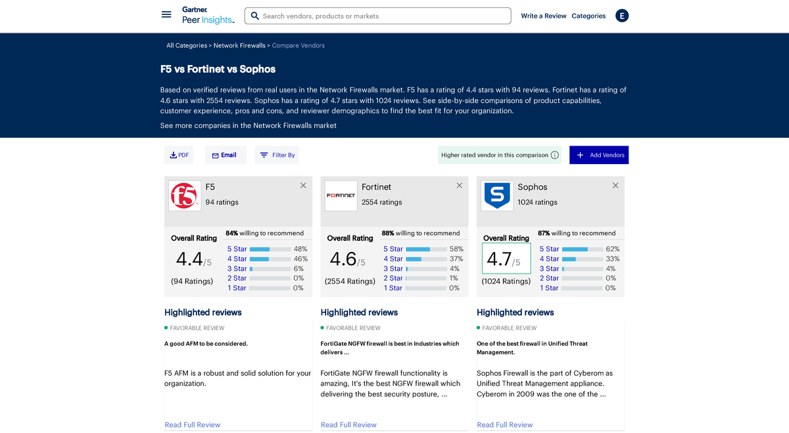Click the info icon beside Higher rated vendor
Viewport: 789px width, 433px height.
(555, 155)
